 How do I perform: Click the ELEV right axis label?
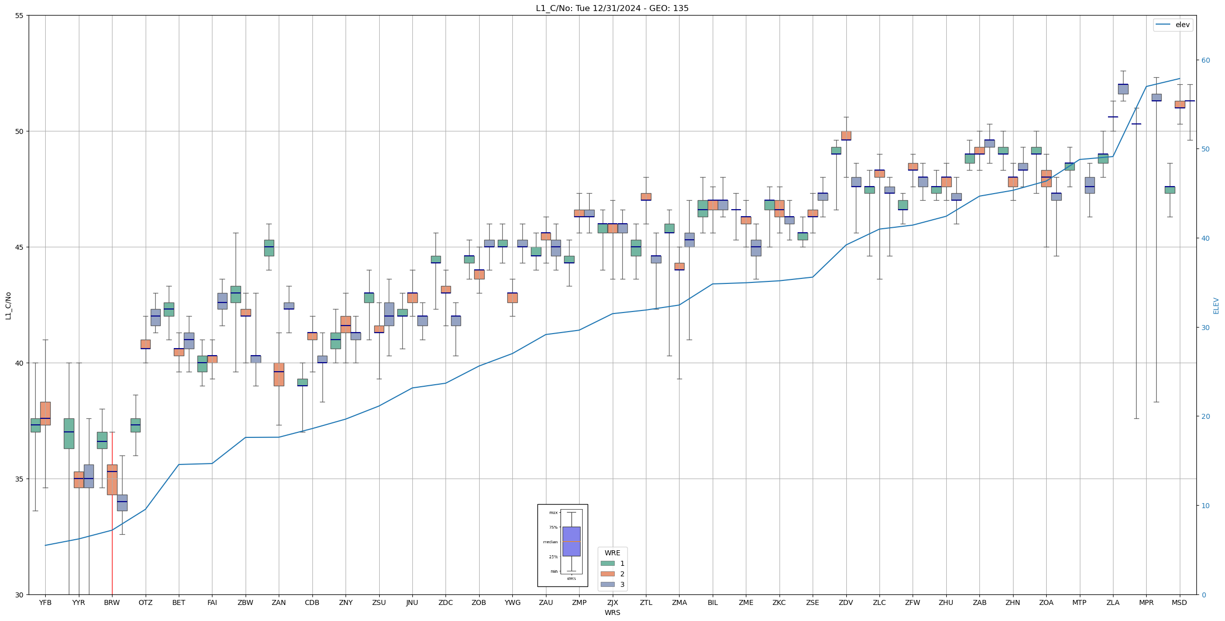1216,305
